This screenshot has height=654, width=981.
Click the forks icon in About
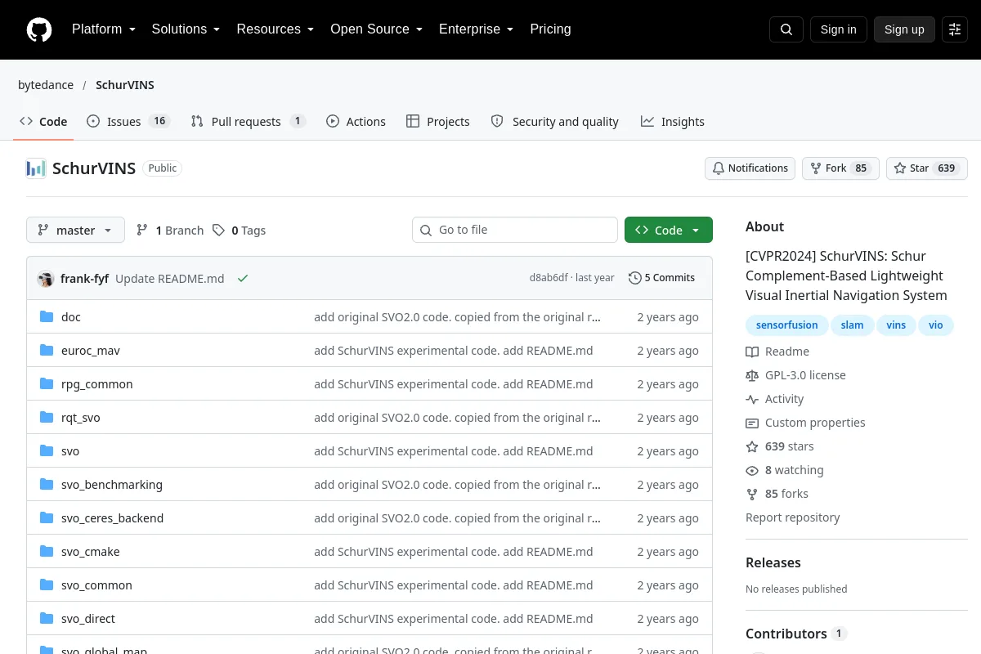[752, 494]
